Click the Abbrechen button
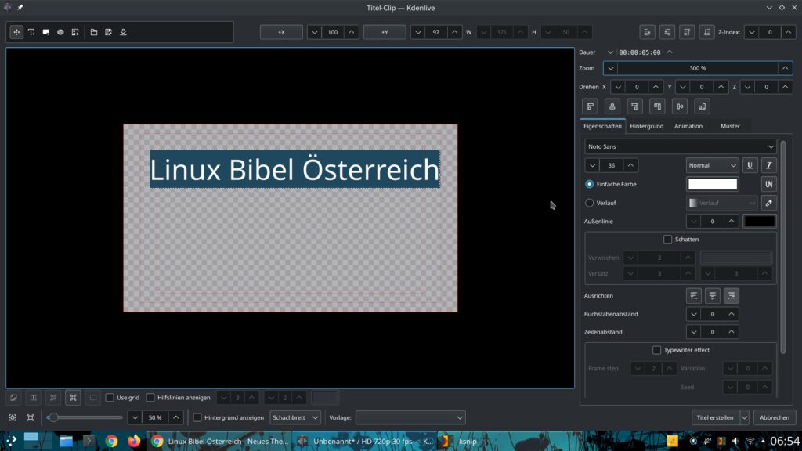802x451 pixels. pyautogui.click(x=775, y=418)
